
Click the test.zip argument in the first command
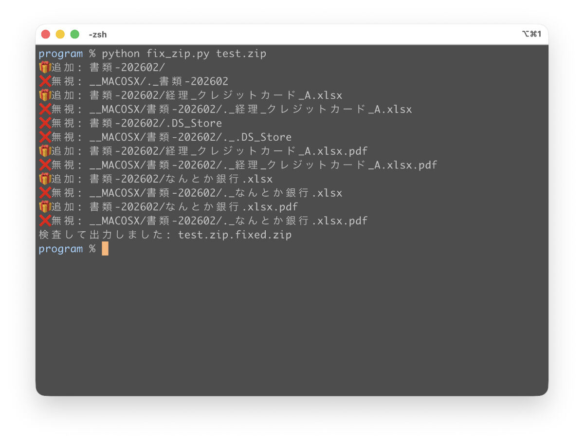tap(241, 54)
